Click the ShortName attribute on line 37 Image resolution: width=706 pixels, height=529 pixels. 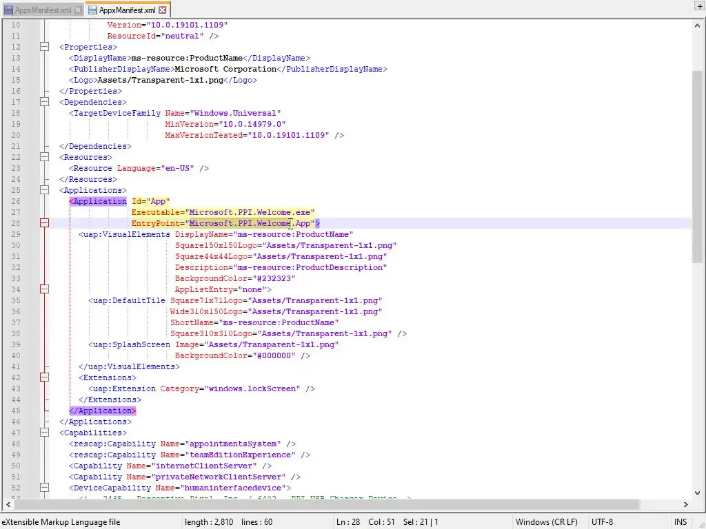click(192, 322)
